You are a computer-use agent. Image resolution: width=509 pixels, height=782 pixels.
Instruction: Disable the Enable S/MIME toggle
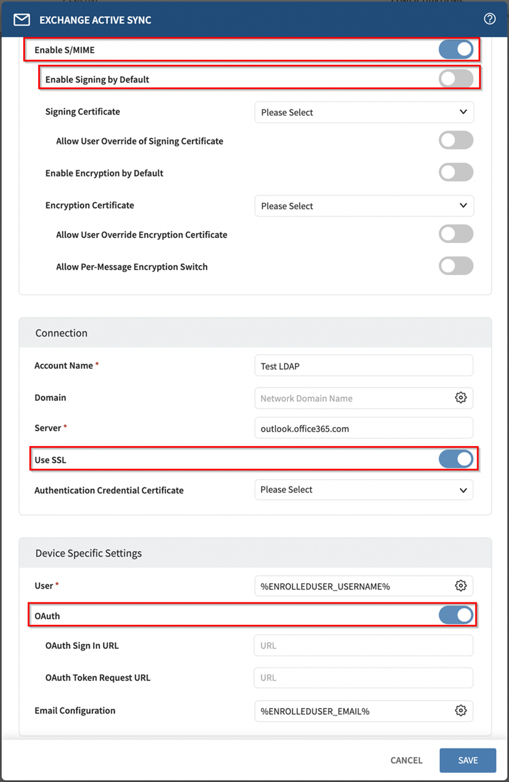click(456, 50)
